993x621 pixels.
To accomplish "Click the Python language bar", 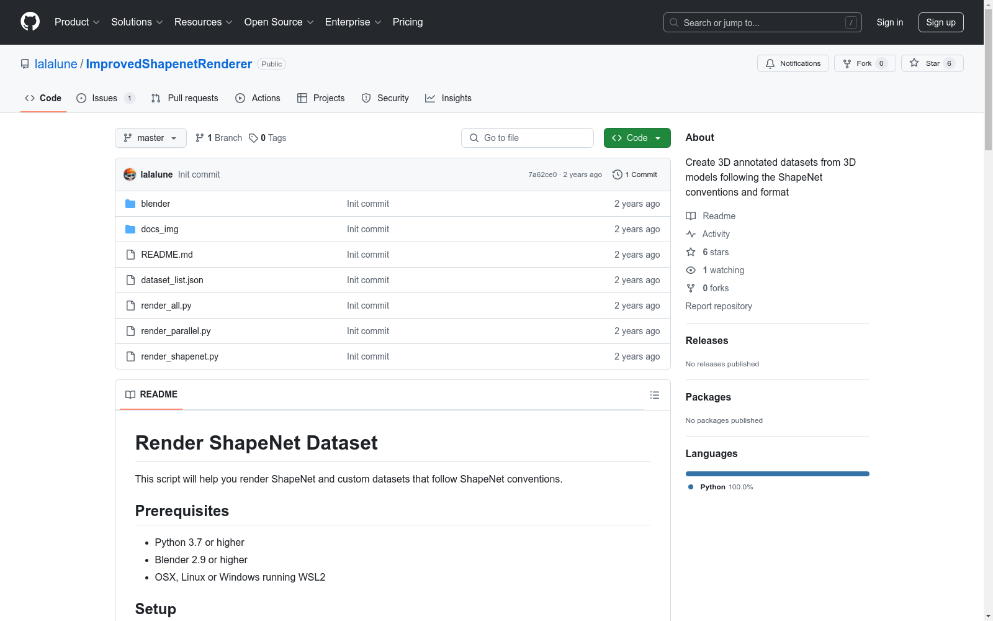I will (777, 474).
